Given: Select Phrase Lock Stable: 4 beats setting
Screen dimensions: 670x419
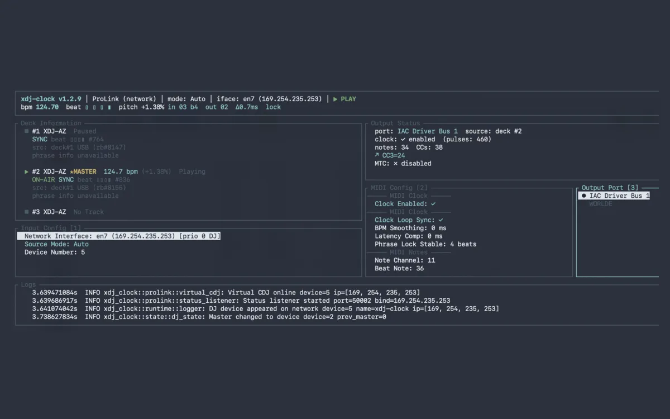Looking at the screenshot, I should [x=425, y=244].
